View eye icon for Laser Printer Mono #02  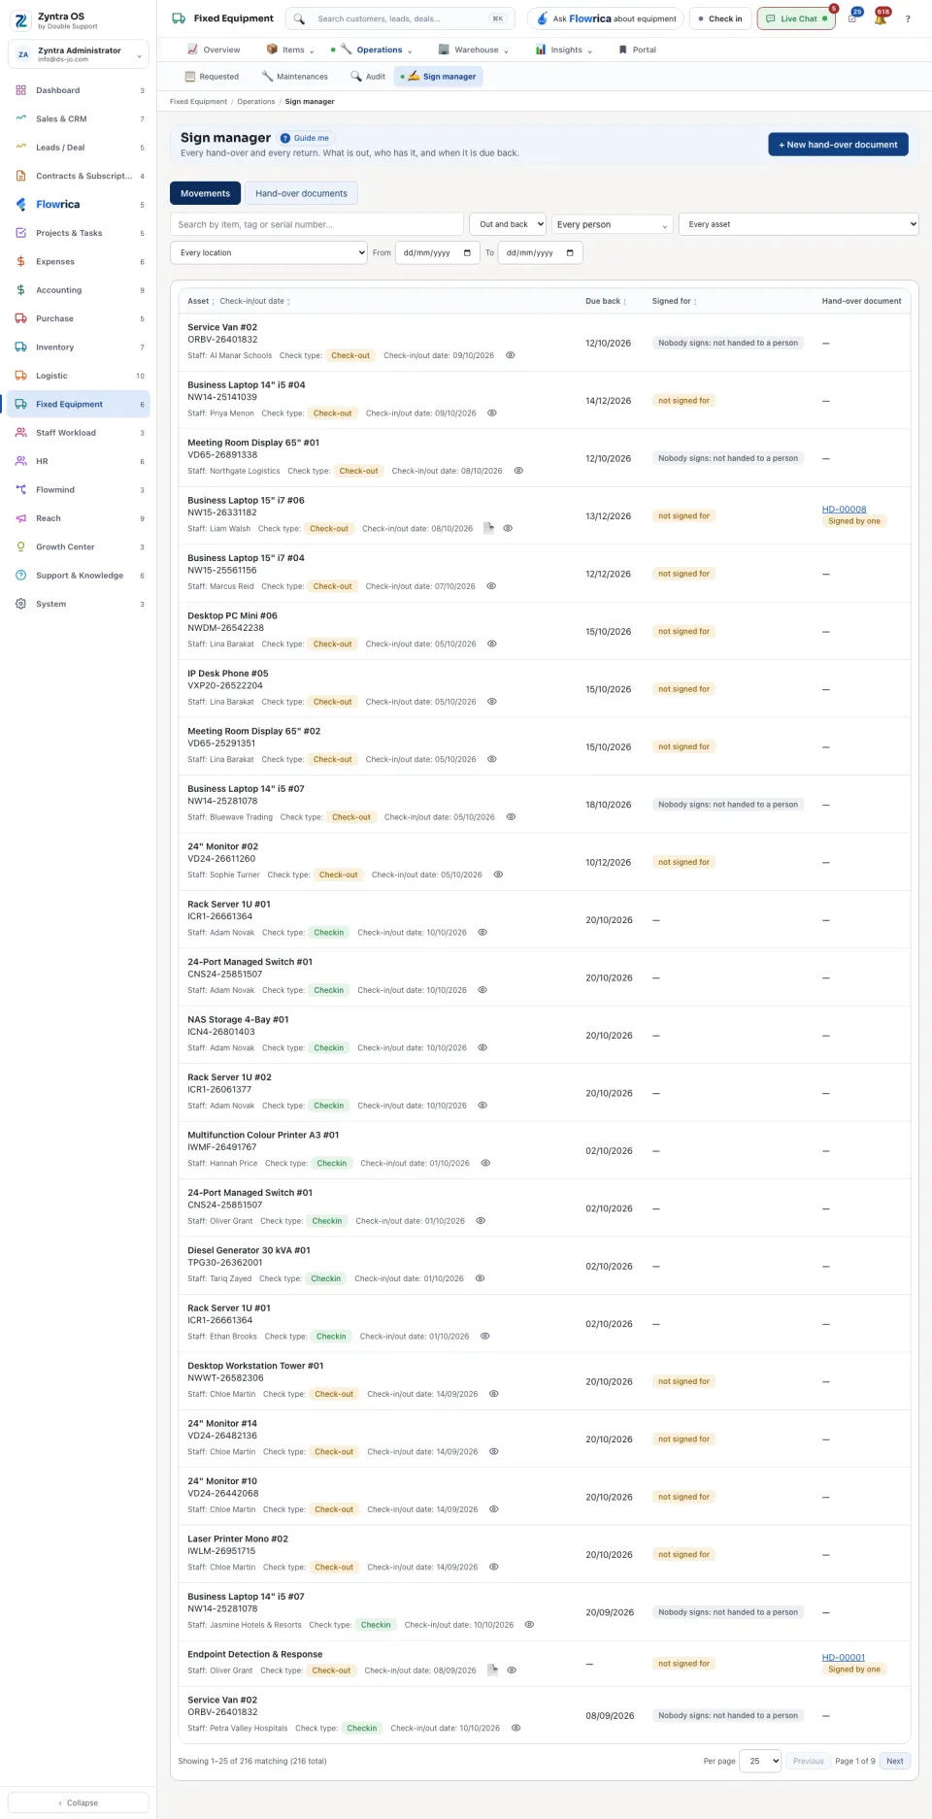coord(494,1567)
